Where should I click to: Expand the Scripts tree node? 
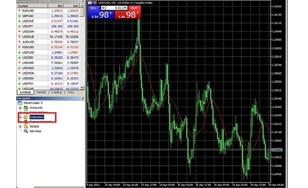(20, 127)
